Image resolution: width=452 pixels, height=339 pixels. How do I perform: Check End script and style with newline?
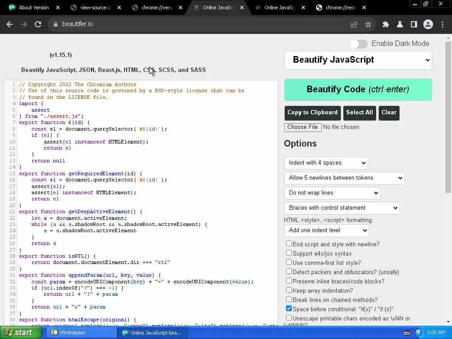[289, 244]
